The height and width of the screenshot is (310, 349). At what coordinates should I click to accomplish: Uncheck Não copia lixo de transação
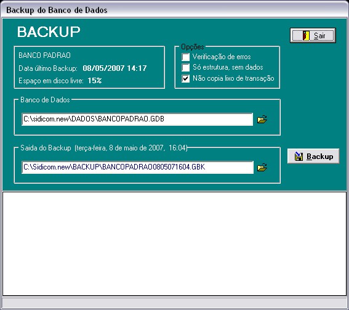tap(186, 78)
